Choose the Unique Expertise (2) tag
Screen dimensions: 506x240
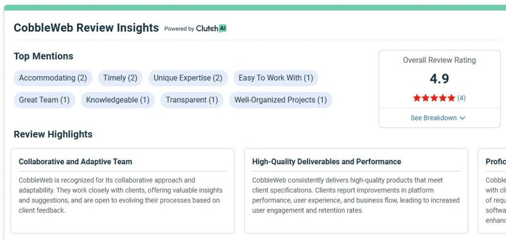point(188,78)
